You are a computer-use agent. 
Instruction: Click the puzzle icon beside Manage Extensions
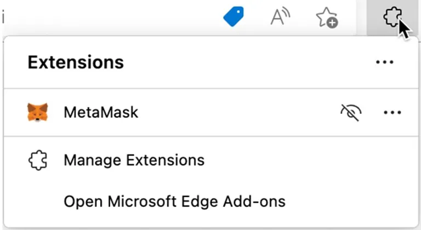(38, 160)
